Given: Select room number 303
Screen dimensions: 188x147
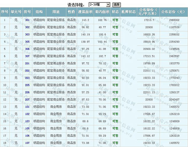Looking at the screenshot, I should (x=27, y=34).
